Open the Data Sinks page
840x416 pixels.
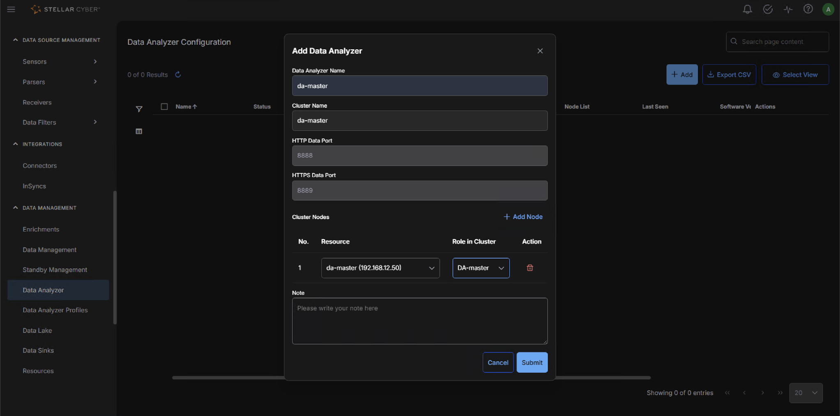tap(38, 351)
